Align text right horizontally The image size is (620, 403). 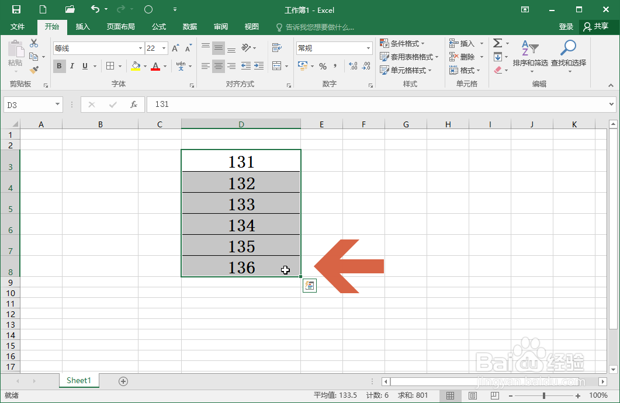point(231,66)
